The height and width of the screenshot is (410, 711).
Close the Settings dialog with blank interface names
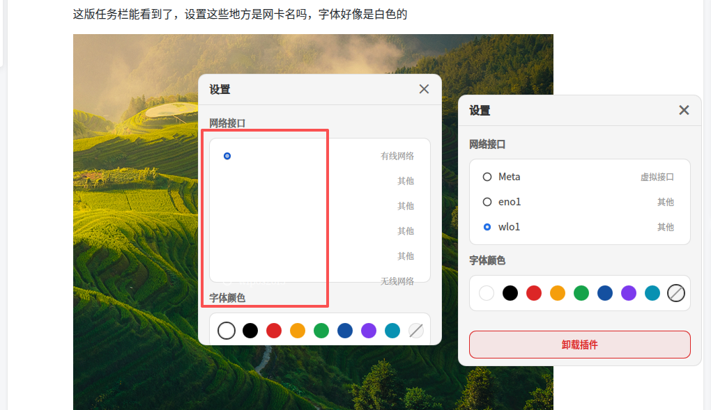click(x=424, y=89)
